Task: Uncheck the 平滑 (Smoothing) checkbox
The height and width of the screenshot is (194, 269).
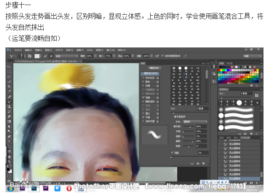Action: [143, 117]
